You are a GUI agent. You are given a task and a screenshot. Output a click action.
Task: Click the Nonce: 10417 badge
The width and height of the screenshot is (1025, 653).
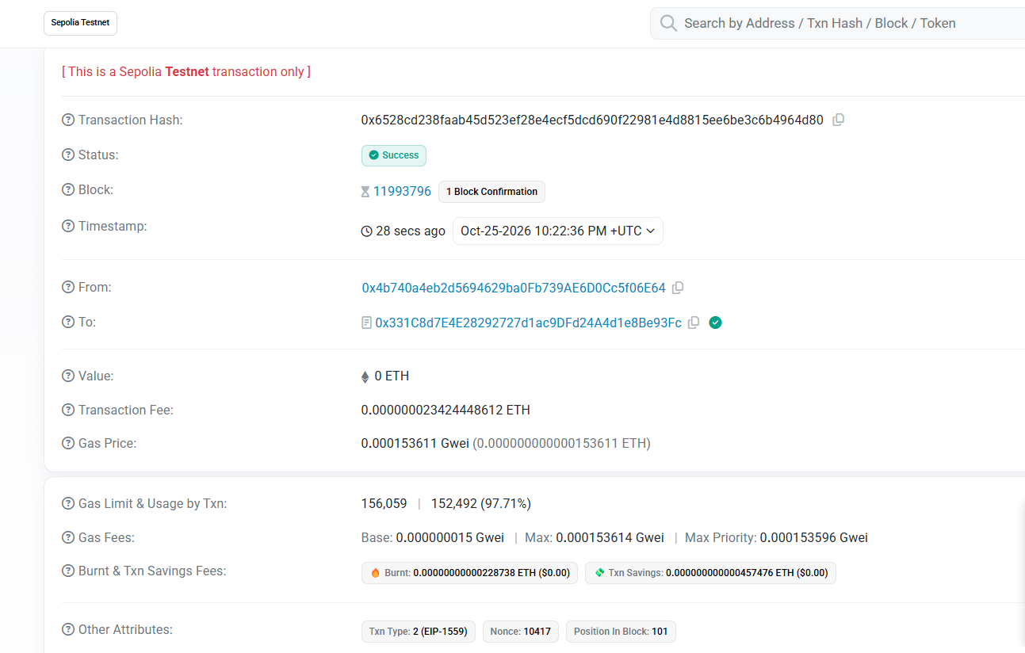coord(521,632)
